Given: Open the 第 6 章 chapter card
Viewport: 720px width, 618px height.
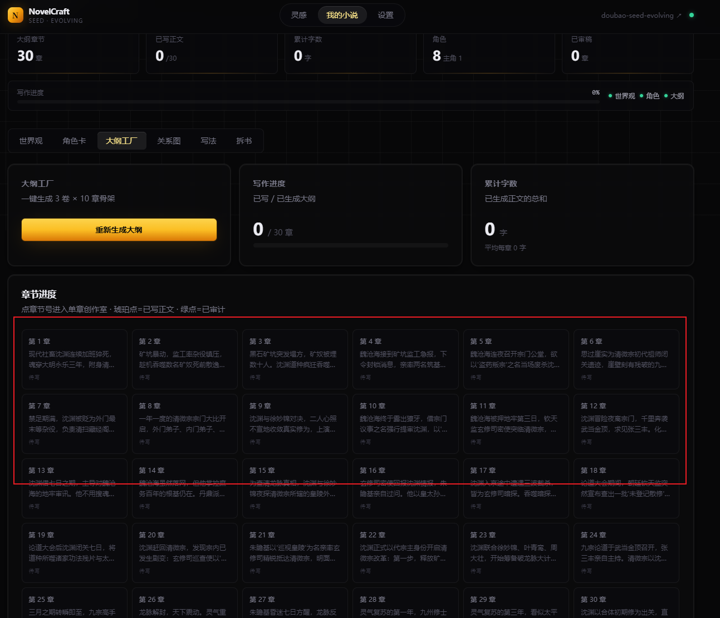Looking at the screenshot, I should (626, 359).
